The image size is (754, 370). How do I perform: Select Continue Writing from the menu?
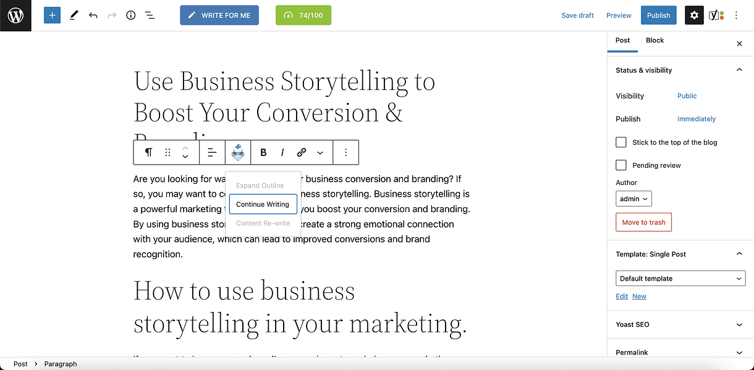[x=263, y=204]
